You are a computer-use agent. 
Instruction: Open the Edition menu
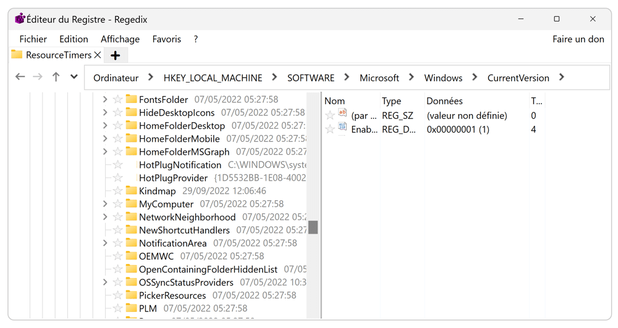click(74, 39)
